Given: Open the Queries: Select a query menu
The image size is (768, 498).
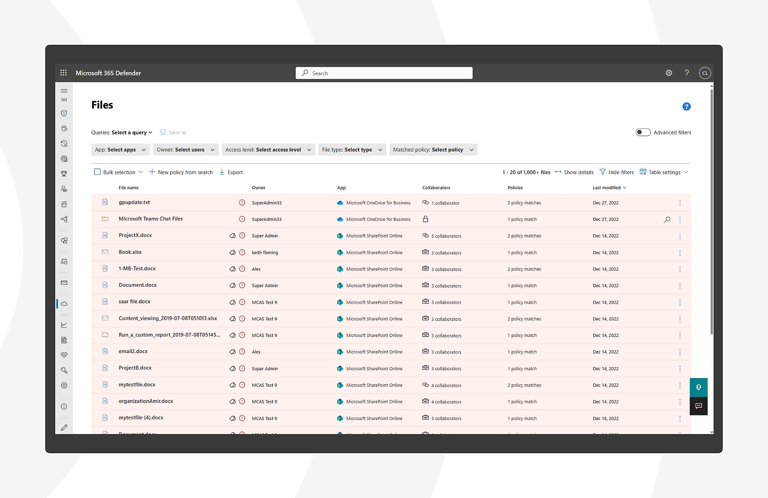Looking at the screenshot, I should (x=122, y=132).
